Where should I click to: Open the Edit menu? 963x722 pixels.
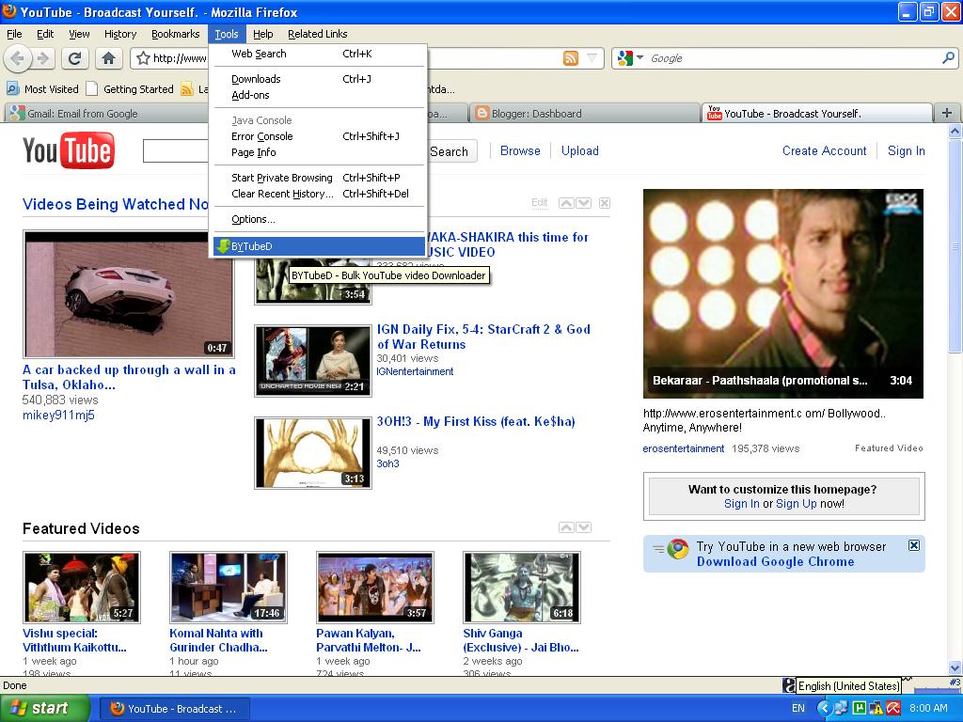45,34
